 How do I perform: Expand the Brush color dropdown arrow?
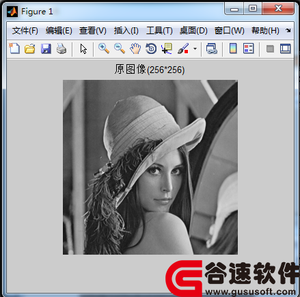[x=195, y=48]
